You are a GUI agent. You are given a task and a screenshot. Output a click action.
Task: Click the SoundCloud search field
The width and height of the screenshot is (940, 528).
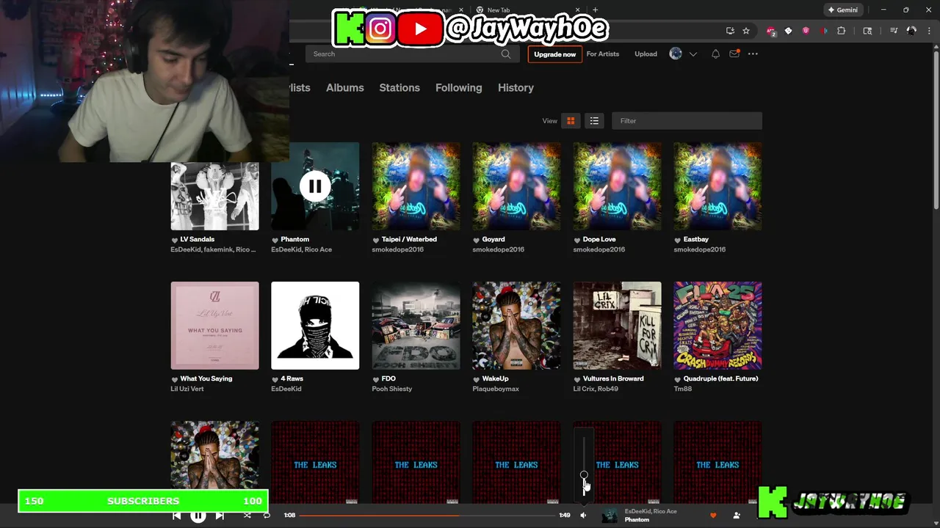[x=404, y=54]
